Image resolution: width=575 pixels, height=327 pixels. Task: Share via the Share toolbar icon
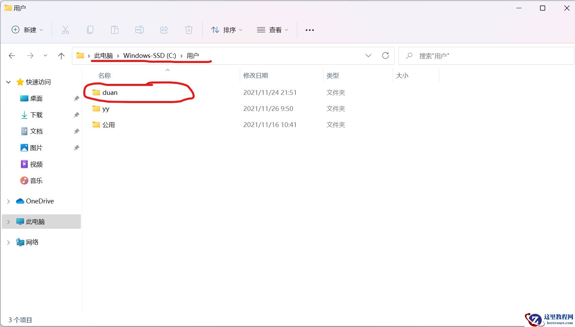(164, 30)
